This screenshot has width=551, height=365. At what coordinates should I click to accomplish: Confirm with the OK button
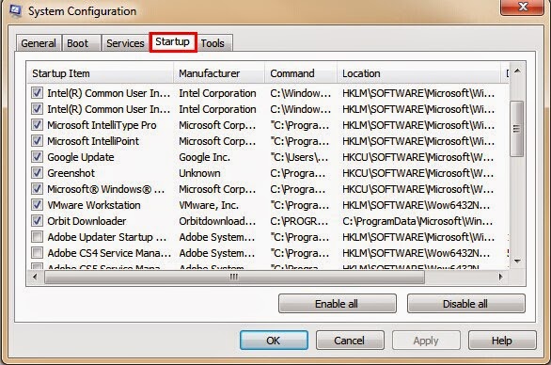pyautogui.click(x=274, y=340)
